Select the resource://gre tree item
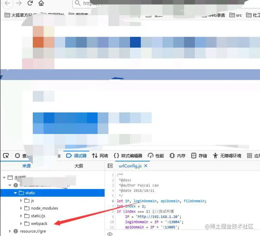Screen dimensions: 260x236 pos(33,231)
